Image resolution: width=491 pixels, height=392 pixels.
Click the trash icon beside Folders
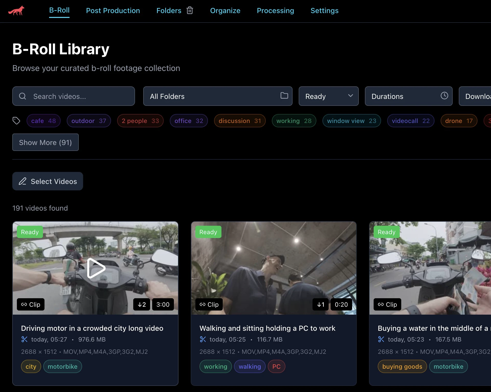pyautogui.click(x=189, y=11)
